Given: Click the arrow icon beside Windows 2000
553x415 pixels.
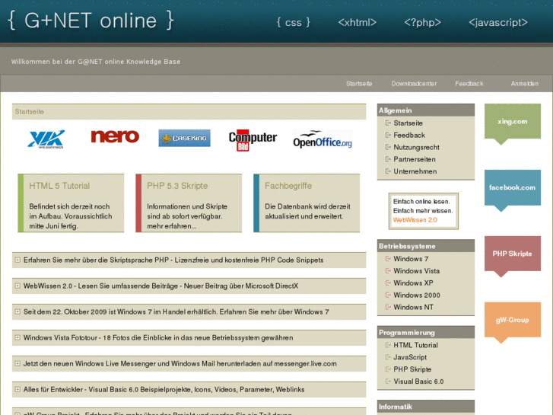Looking at the screenshot, I should click(388, 295).
